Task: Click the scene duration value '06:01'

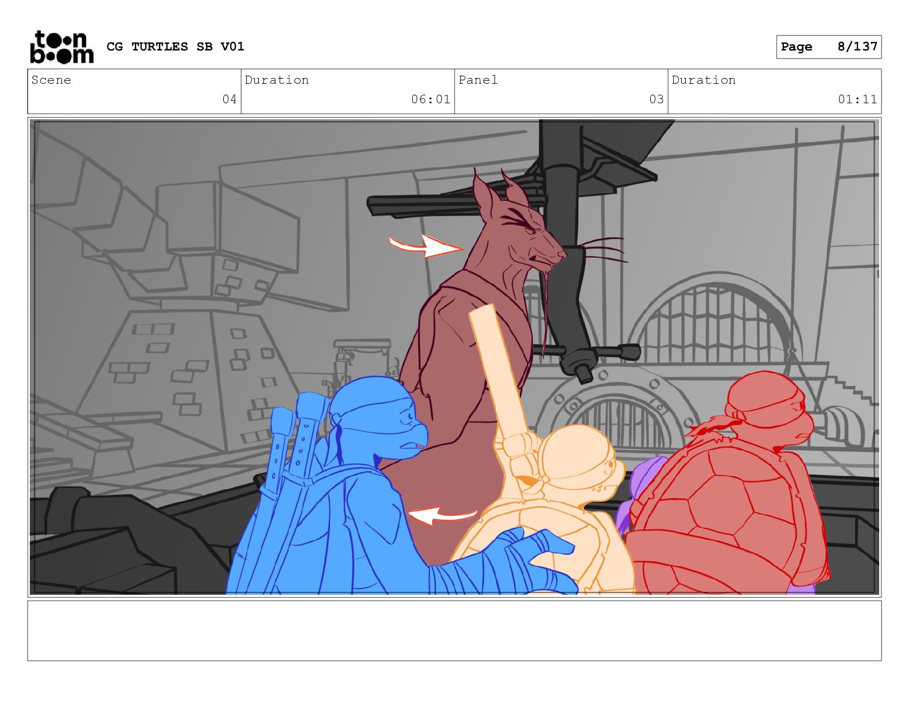Action: point(430,99)
